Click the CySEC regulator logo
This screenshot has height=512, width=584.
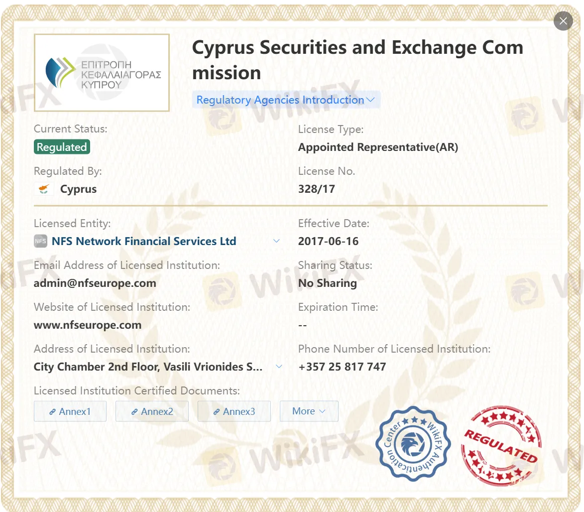pyautogui.click(x=102, y=72)
